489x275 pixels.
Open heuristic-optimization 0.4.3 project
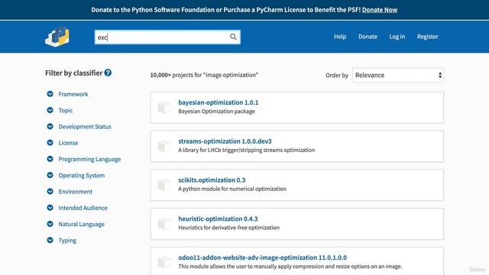(x=218, y=218)
